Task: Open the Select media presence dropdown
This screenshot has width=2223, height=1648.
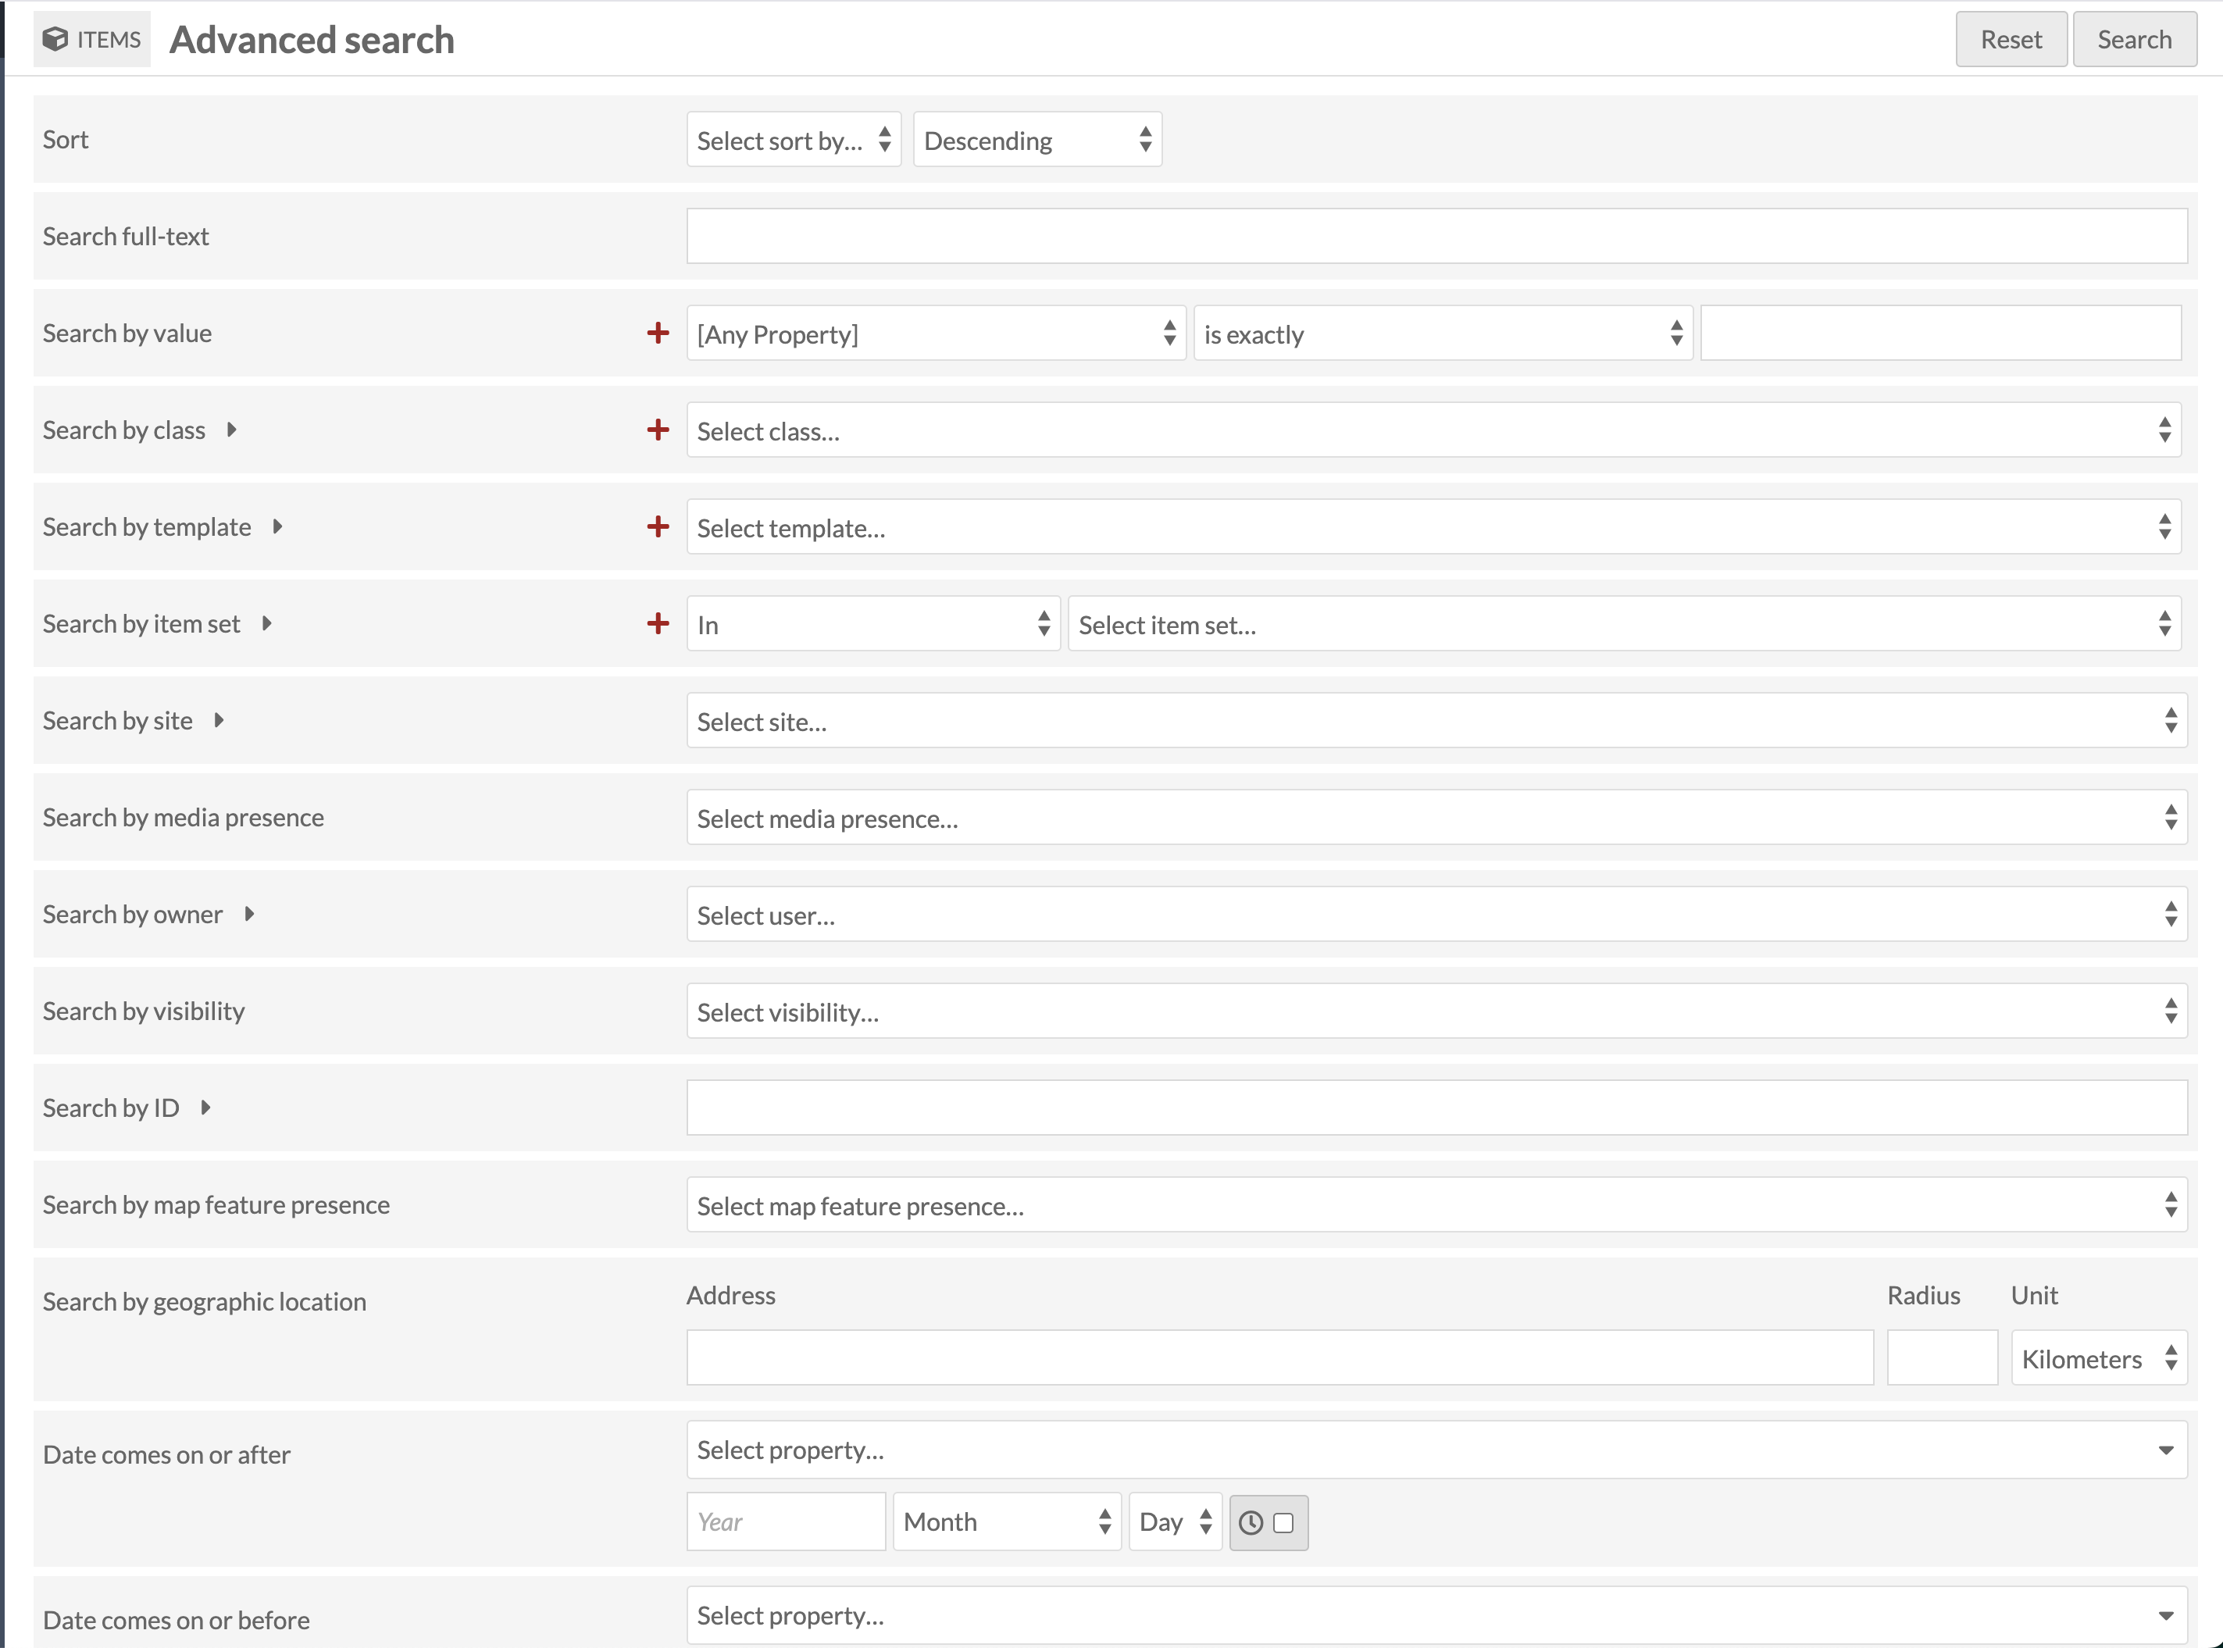Action: 1436,817
